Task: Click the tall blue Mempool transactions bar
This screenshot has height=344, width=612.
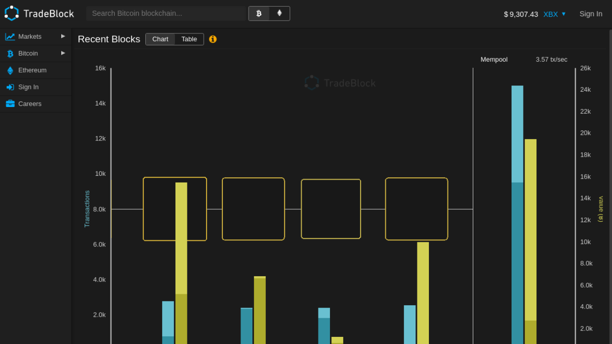Action: (517, 215)
